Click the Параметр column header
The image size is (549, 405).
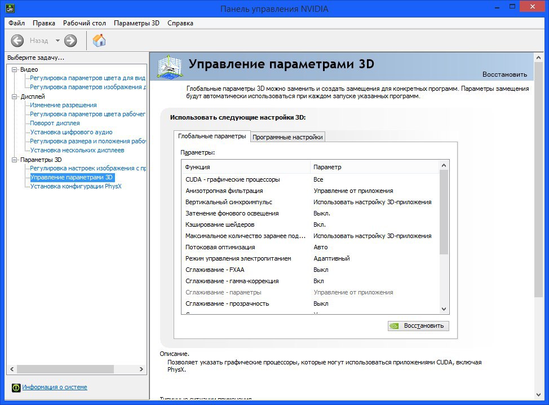(374, 167)
